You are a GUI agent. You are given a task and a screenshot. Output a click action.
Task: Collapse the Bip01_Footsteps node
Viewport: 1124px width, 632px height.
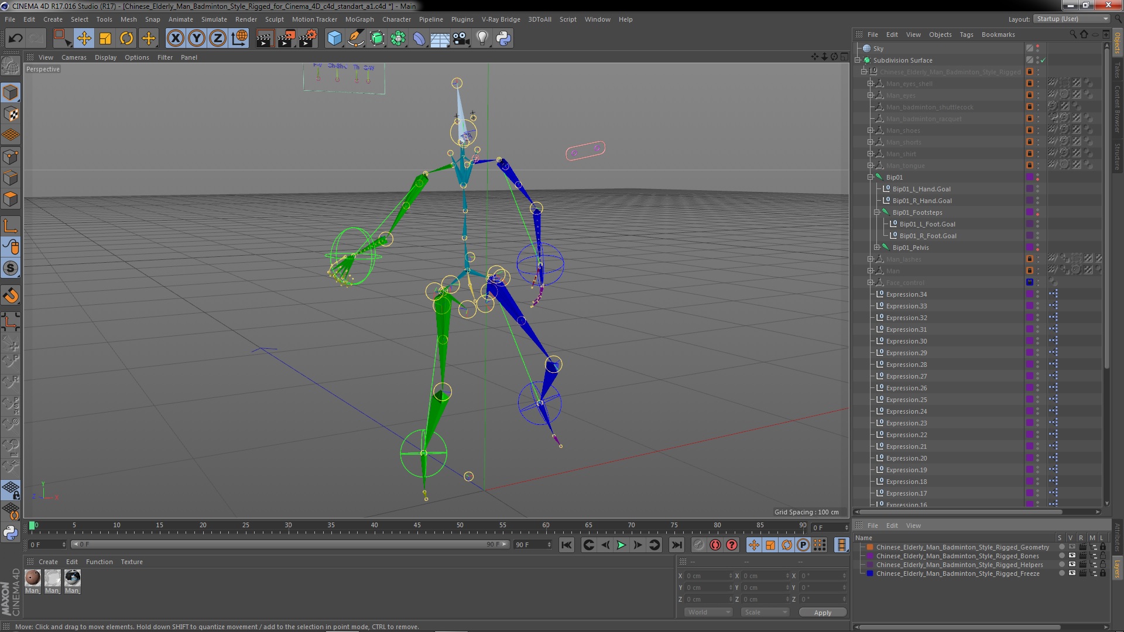(877, 212)
